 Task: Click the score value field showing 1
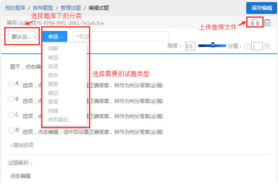pyautogui.click(x=257, y=46)
